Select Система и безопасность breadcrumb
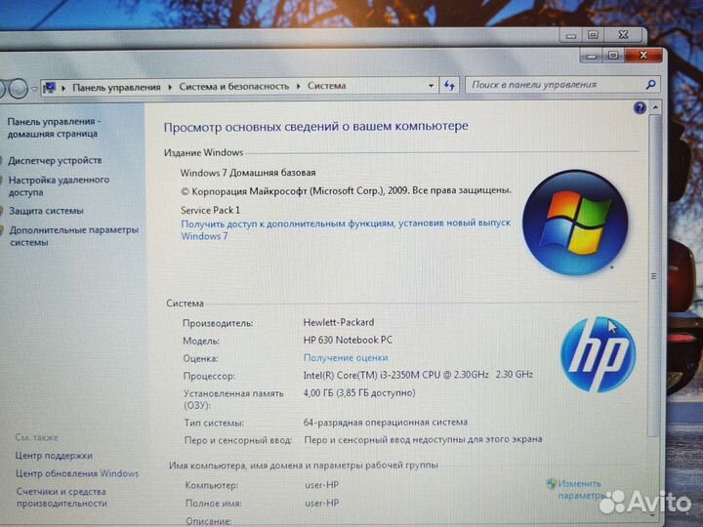 234,86
